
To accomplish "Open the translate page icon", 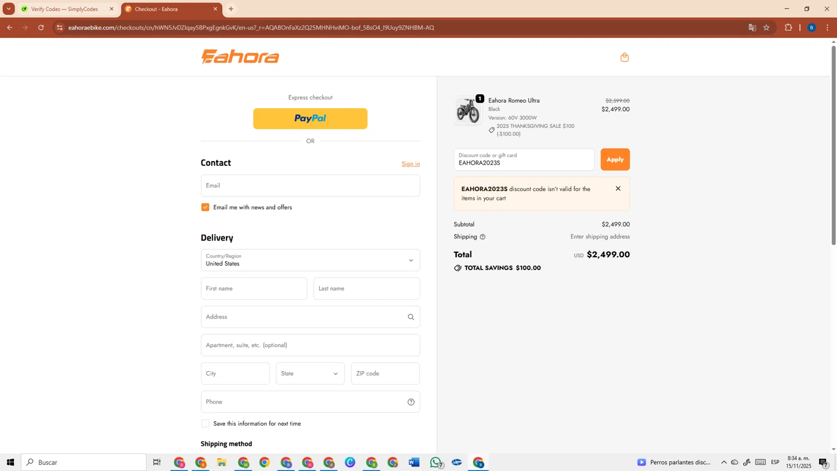I will (x=752, y=27).
